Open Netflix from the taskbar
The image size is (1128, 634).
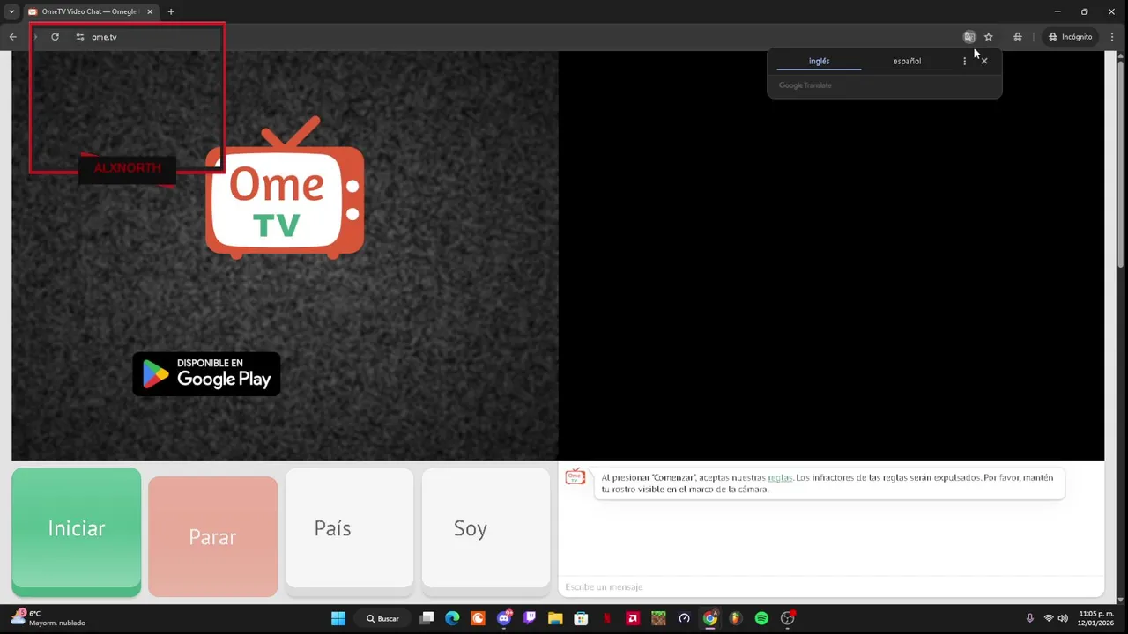(607, 618)
